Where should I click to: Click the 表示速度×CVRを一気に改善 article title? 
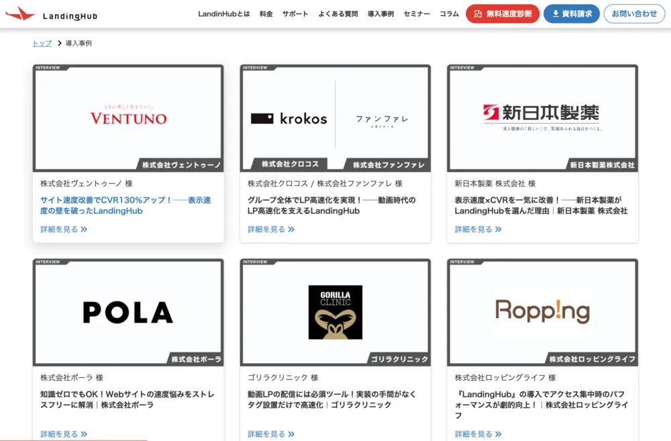(x=541, y=205)
